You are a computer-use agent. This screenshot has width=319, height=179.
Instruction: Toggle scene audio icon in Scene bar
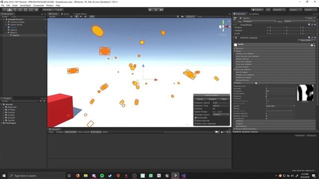[81, 16]
